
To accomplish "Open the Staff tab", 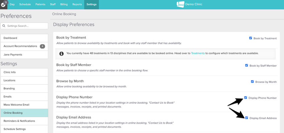I will pos(53,4).
